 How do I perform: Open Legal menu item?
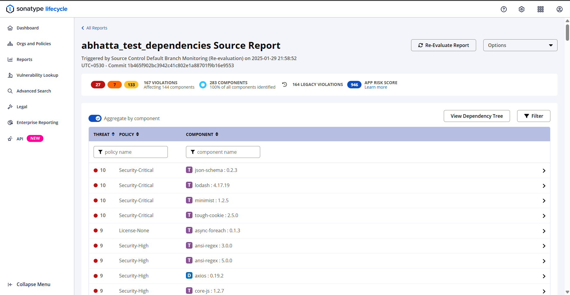pyautogui.click(x=22, y=107)
